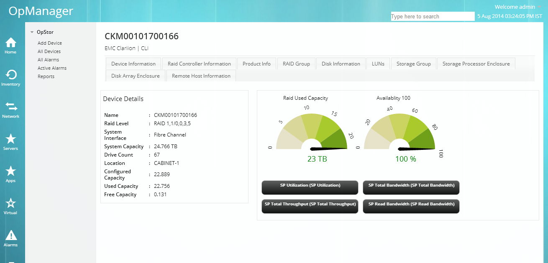The width and height of the screenshot is (548, 263).
Task: Open the SP Utilization report button
Action: tap(310, 187)
